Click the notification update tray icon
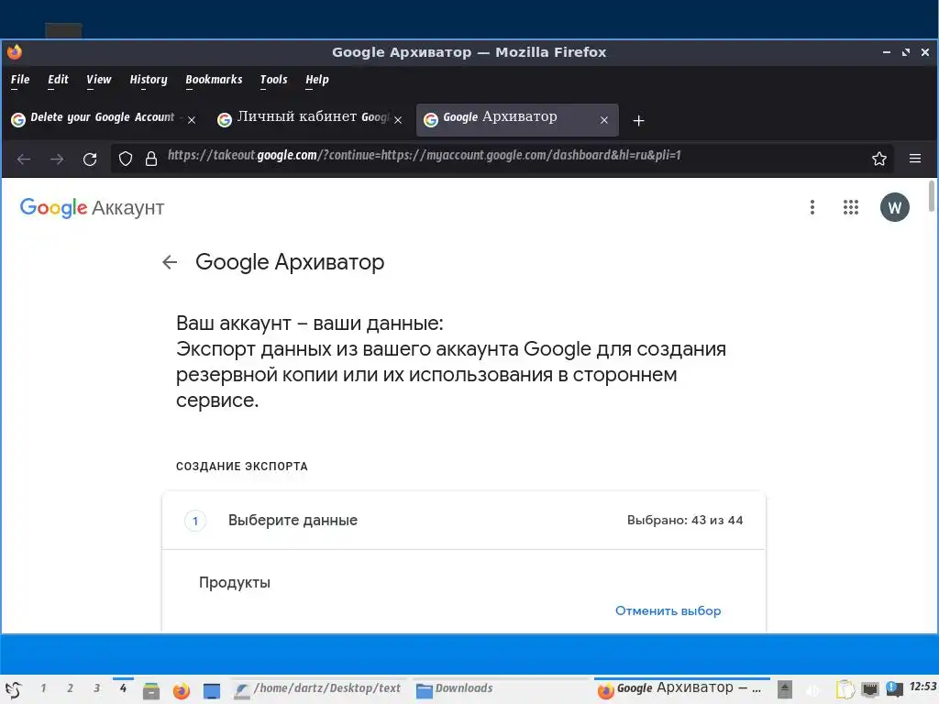This screenshot has height=704, width=939. (893, 689)
